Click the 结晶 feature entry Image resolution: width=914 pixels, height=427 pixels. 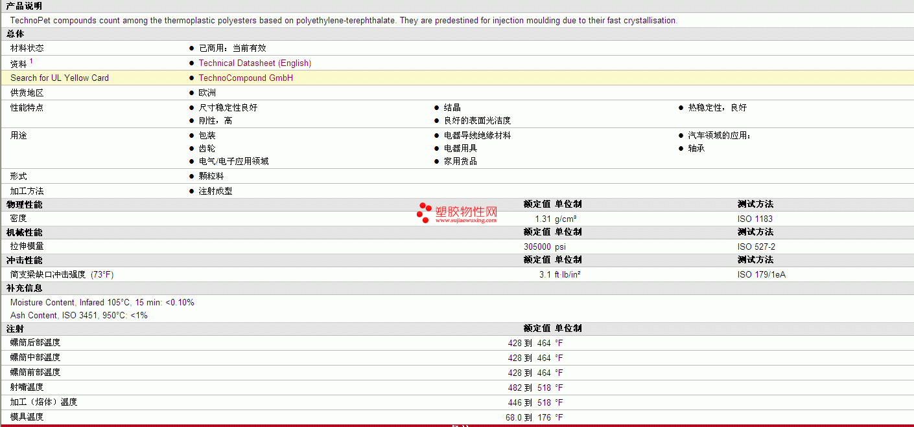point(452,108)
